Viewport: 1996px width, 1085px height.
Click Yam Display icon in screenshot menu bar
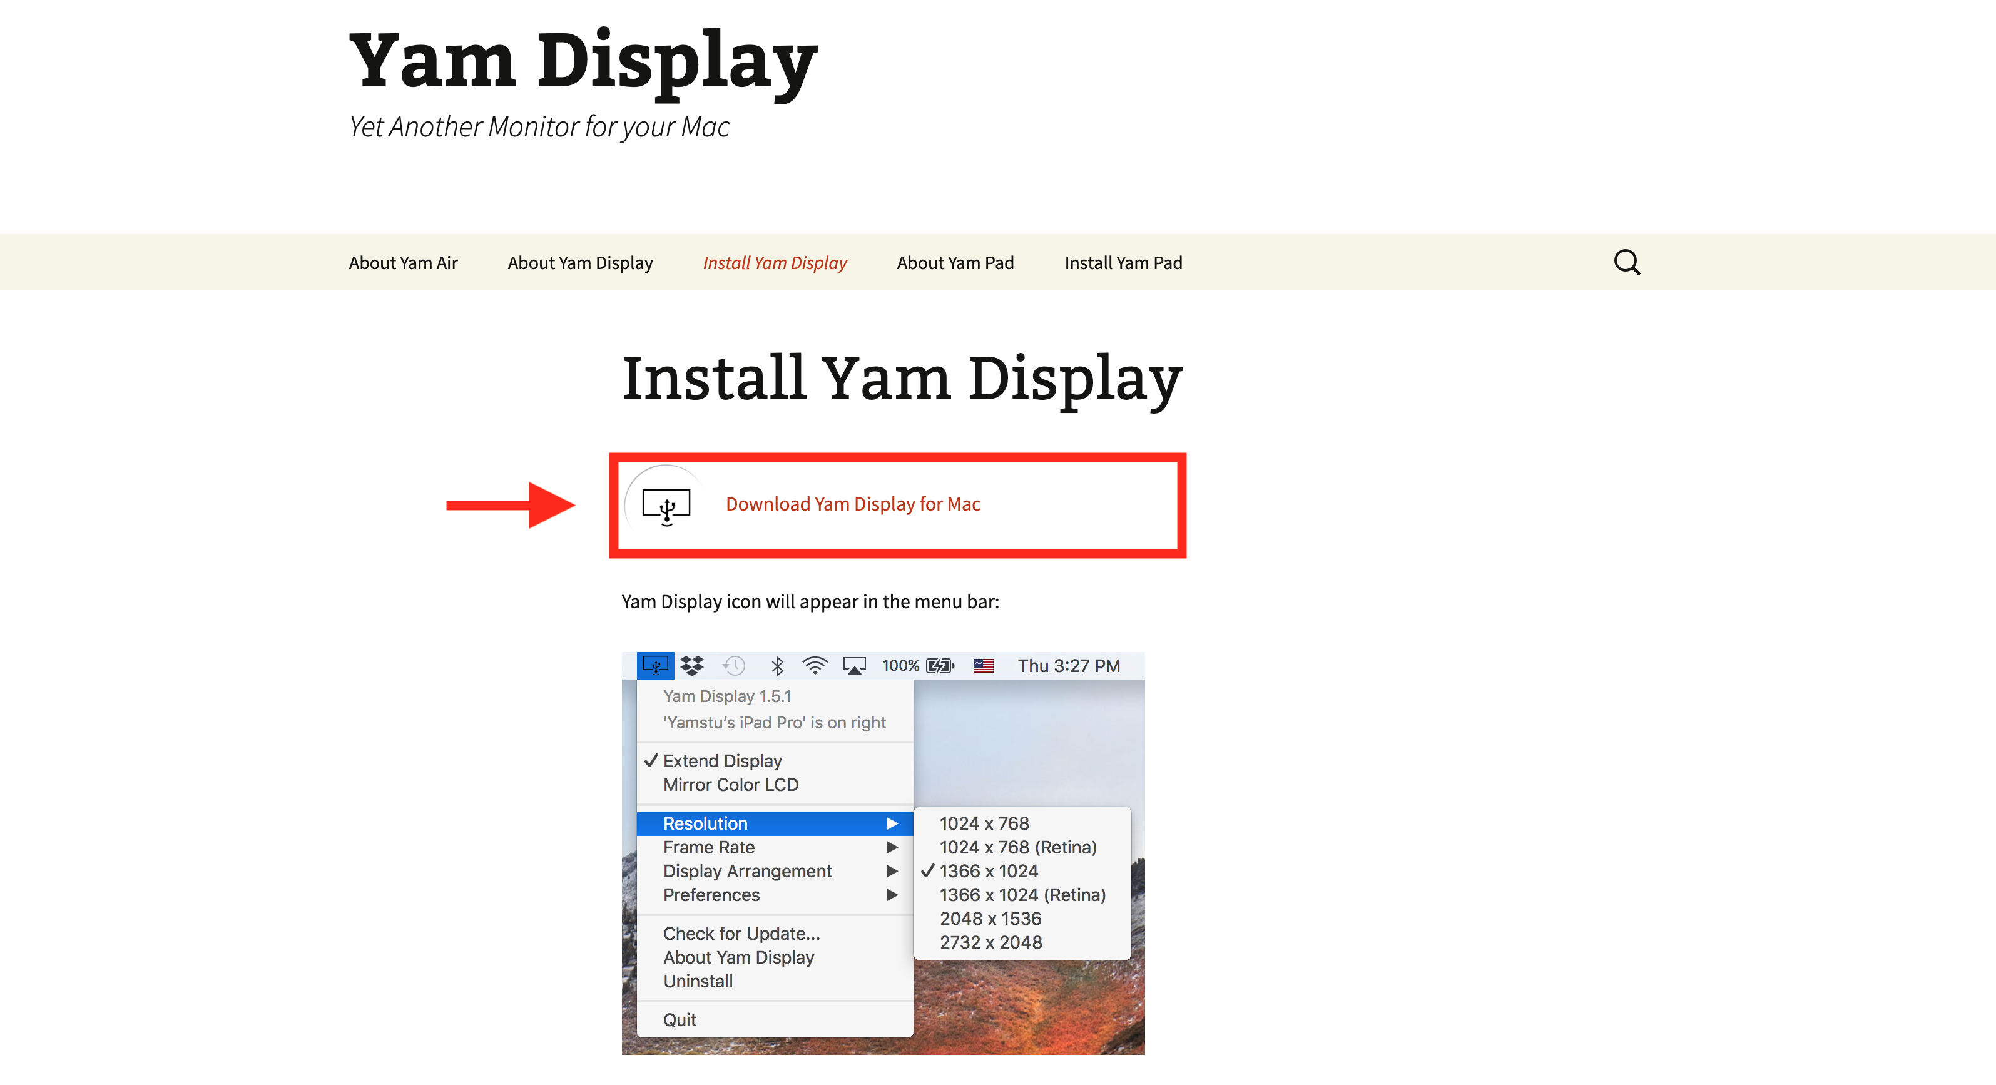tap(656, 666)
